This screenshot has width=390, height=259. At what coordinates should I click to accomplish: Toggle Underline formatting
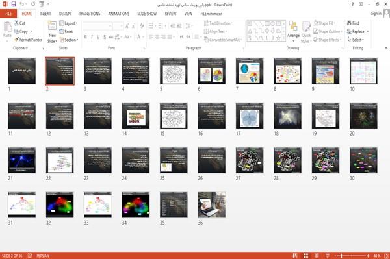pyautogui.click(x=98, y=37)
